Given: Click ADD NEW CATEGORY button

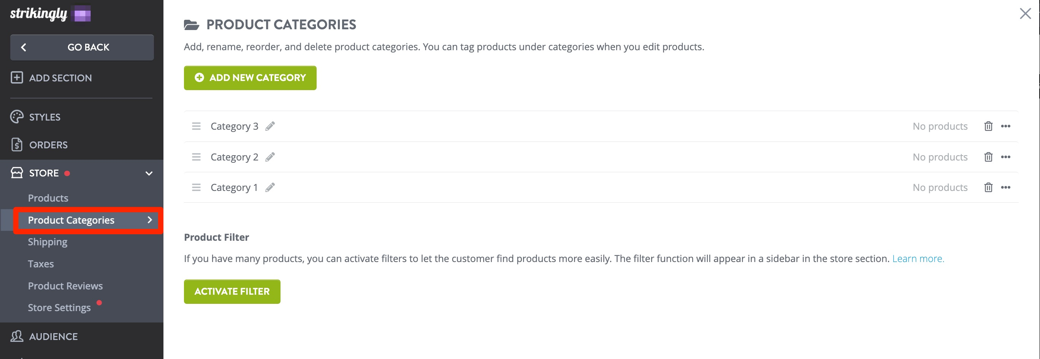Looking at the screenshot, I should pos(250,78).
